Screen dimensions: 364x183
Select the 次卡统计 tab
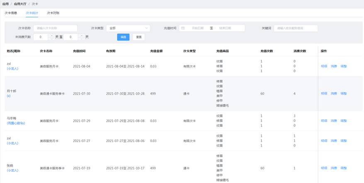32,13
